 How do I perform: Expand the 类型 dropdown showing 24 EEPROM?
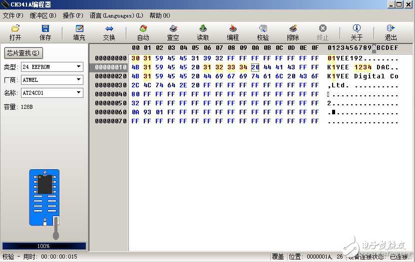(x=78, y=67)
